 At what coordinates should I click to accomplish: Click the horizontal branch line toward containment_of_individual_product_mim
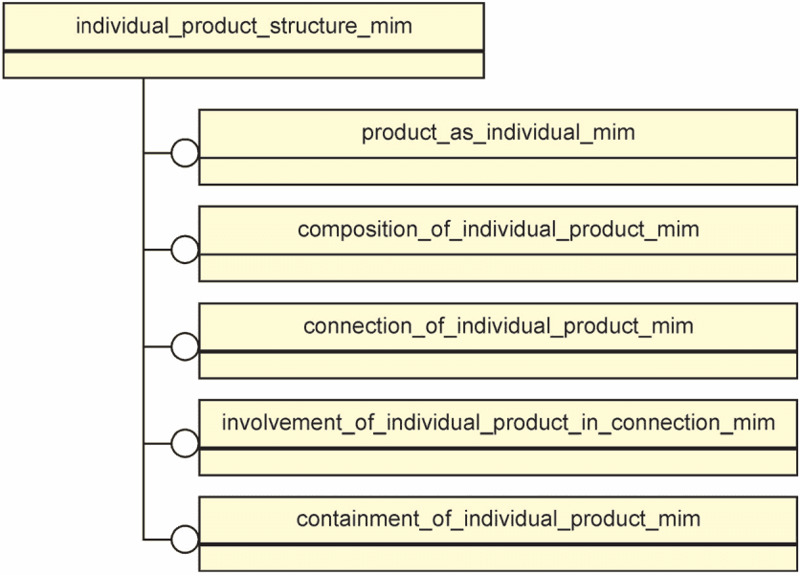click(x=157, y=540)
